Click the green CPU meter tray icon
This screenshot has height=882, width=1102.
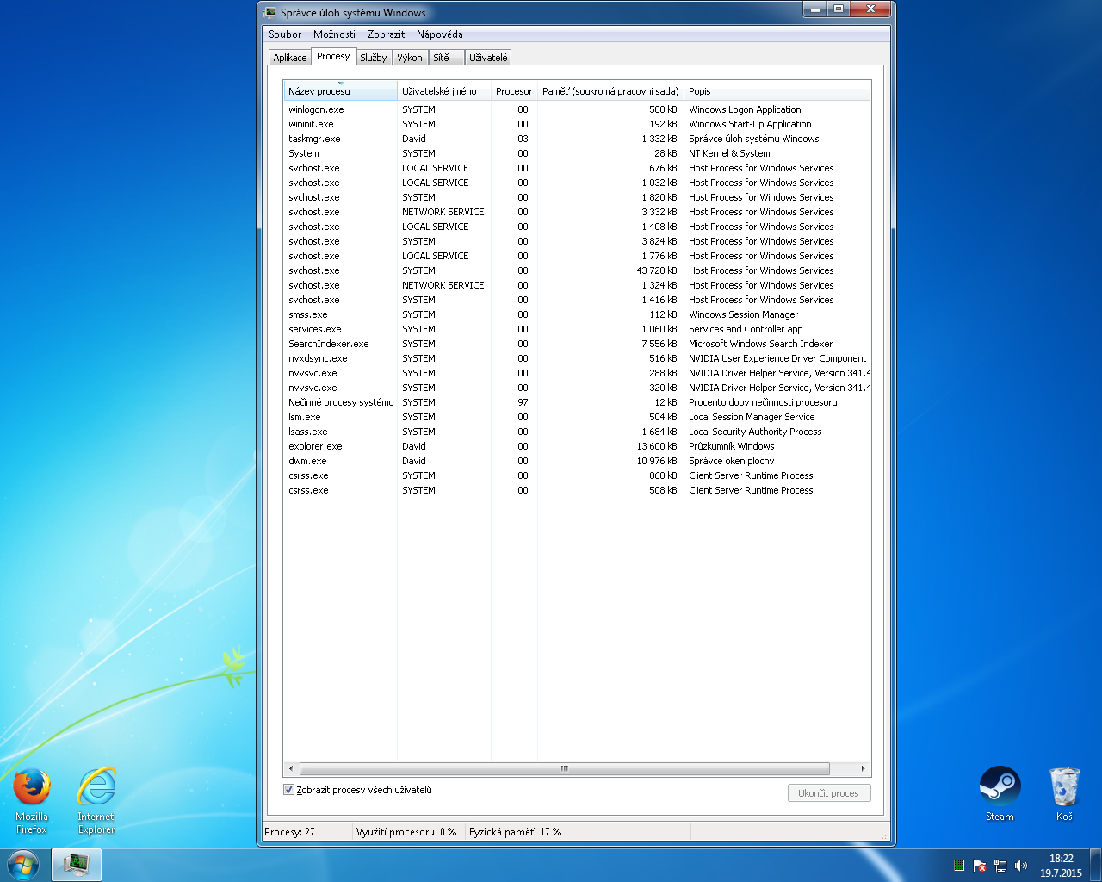click(958, 866)
